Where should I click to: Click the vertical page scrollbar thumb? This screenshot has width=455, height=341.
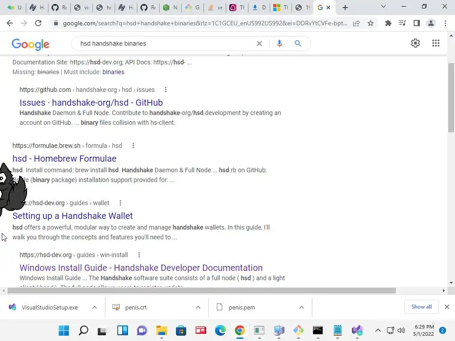click(451, 97)
